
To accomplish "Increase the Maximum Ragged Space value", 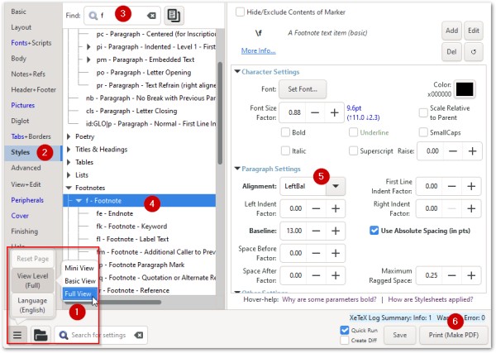I will [471, 275].
